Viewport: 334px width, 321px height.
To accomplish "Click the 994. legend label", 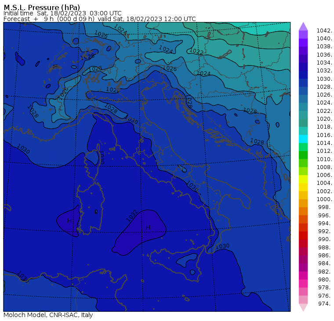I will [x=325, y=224].
